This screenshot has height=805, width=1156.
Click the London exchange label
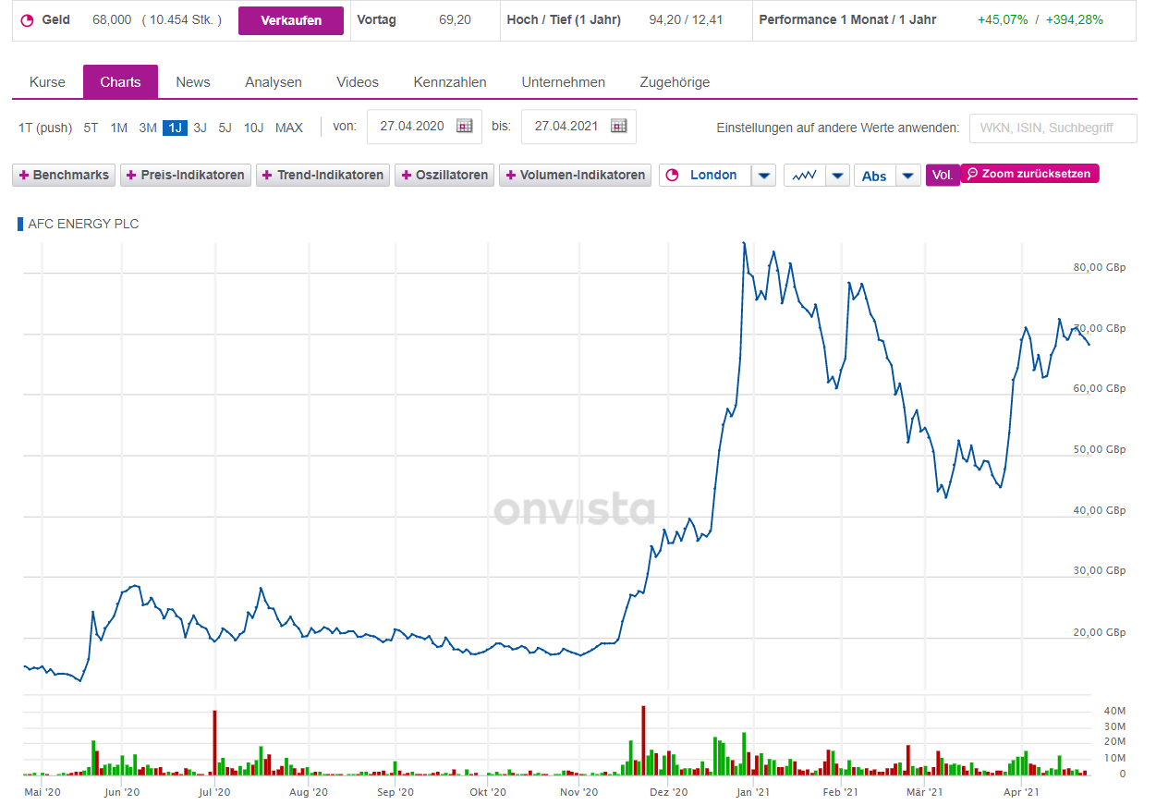[713, 175]
